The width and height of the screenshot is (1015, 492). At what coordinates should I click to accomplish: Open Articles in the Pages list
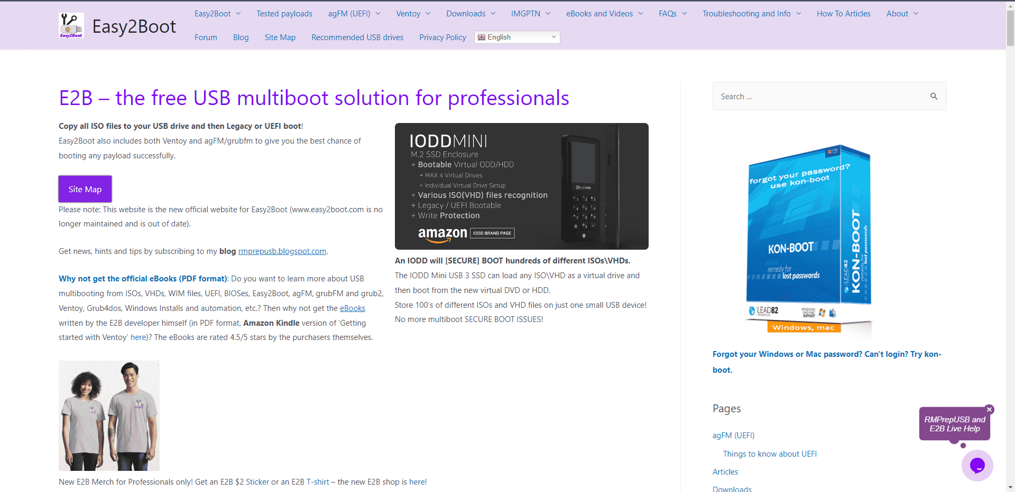tap(725, 472)
